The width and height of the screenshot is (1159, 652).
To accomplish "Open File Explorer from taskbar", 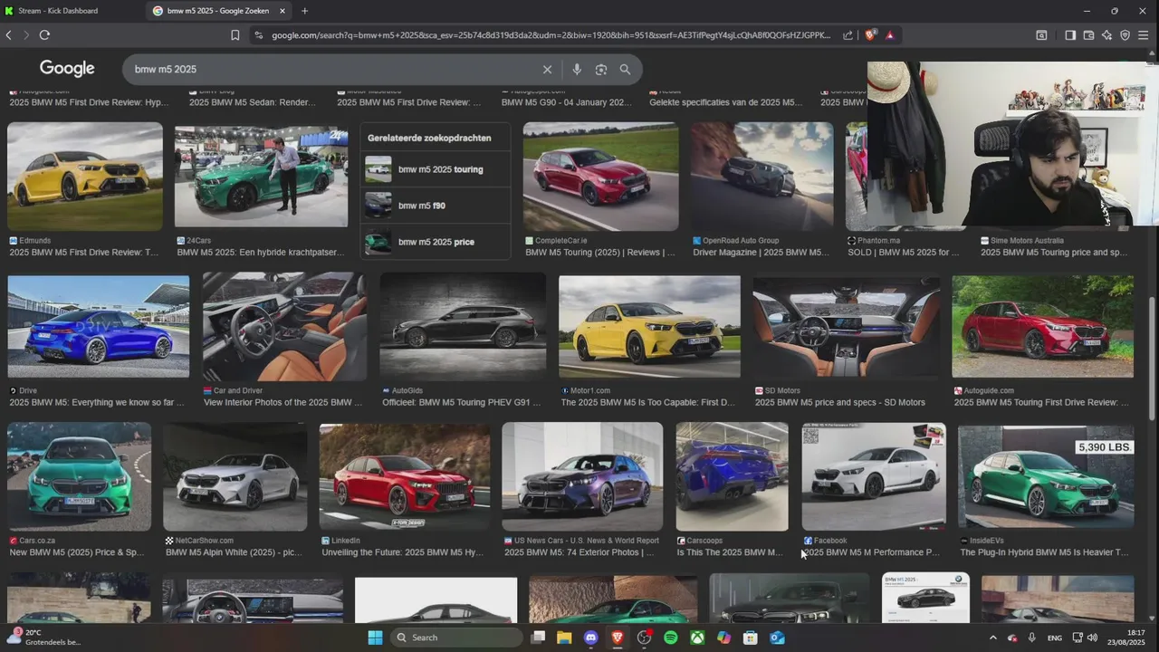I will point(564,638).
